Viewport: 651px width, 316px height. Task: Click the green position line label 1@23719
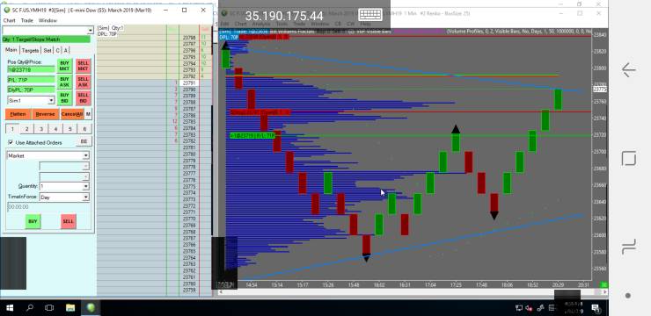click(252, 135)
